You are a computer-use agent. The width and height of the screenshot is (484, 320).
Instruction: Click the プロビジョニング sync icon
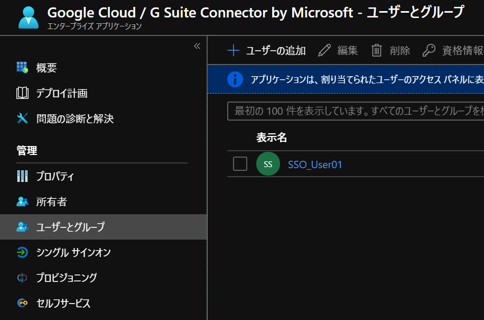point(22,278)
